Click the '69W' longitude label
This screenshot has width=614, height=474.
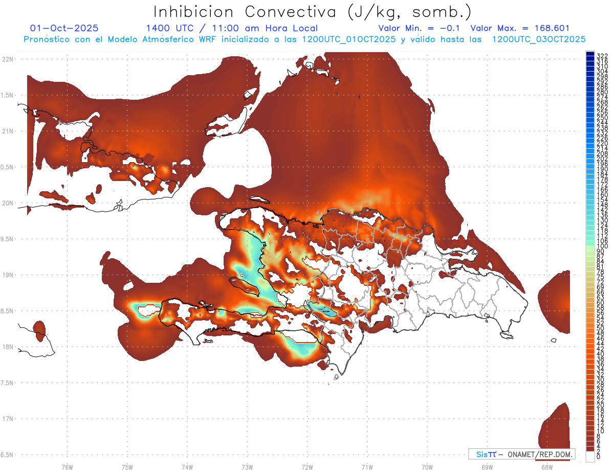tap(487, 467)
